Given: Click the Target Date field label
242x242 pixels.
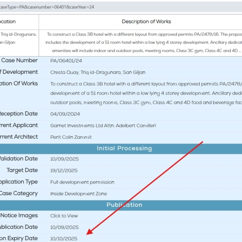Looking at the screenshot, I should [22, 170].
